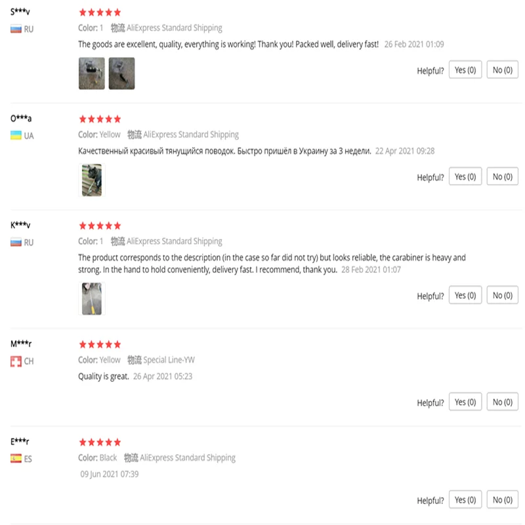Image resolution: width=525 pixels, height=525 pixels.
Task: Click Yes on S***v's review
Action: point(465,70)
